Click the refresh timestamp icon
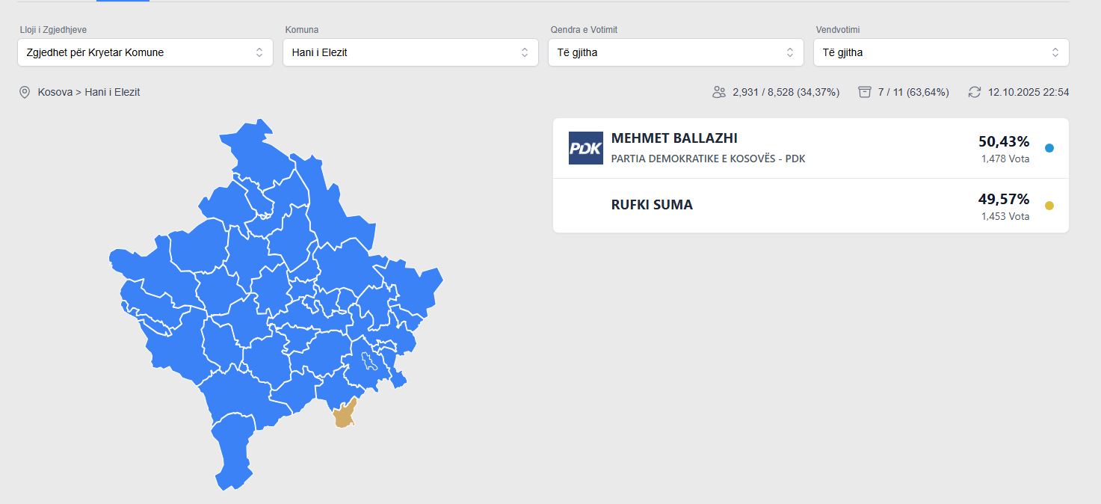This screenshot has width=1101, height=504. coord(974,92)
